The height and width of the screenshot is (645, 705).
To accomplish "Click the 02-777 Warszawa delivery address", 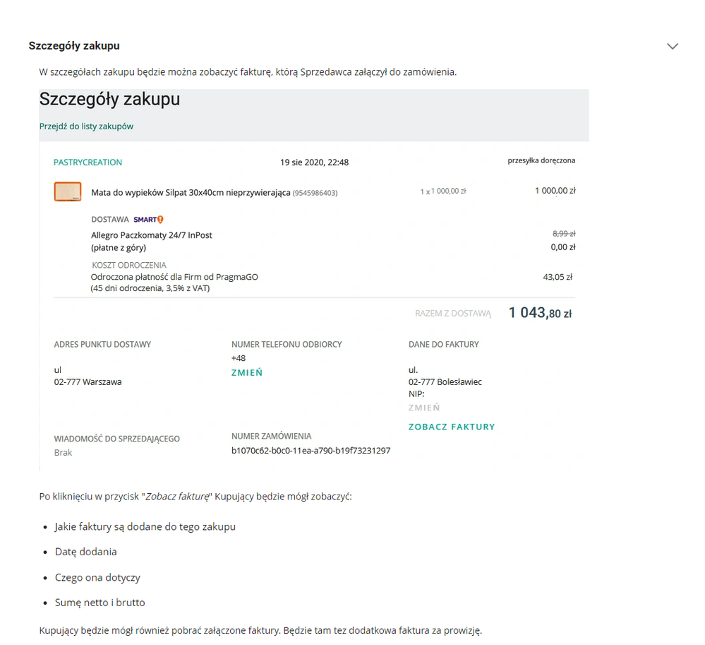I will (x=88, y=382).
